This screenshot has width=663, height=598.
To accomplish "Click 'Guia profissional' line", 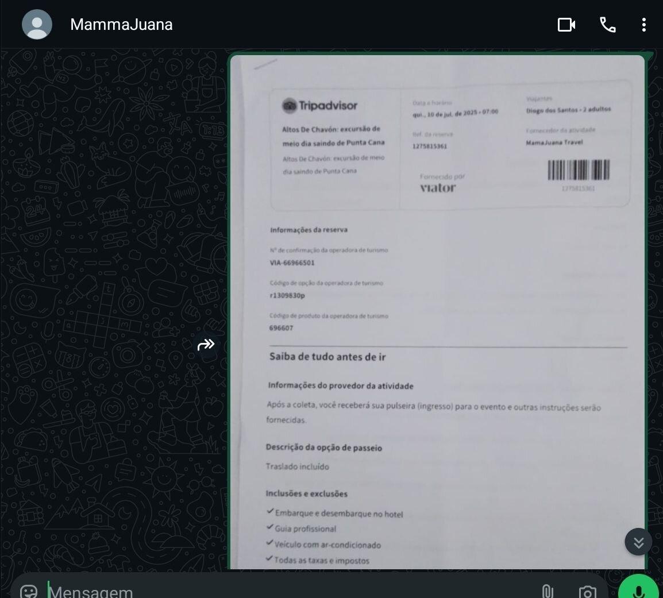I will [x=305, y=529].
